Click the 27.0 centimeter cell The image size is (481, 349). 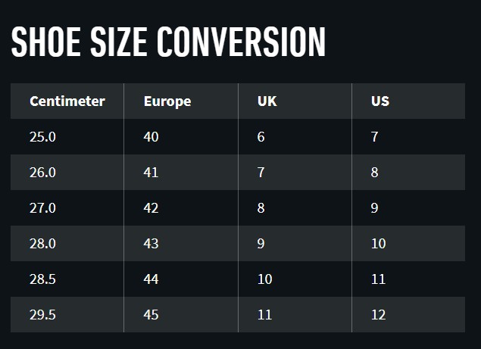coord(42,208)
